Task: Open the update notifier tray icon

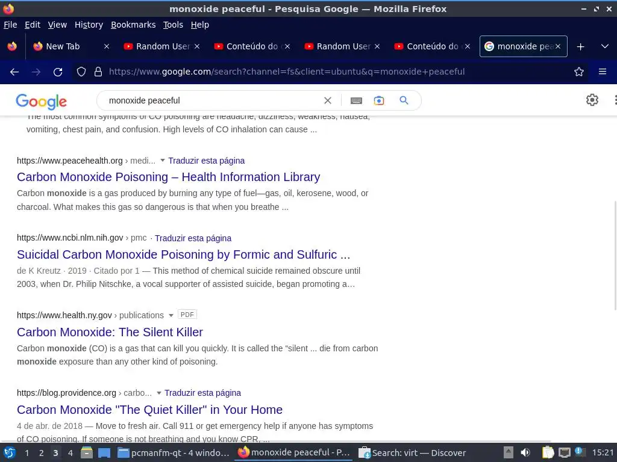Action: [x=580, y=452]
